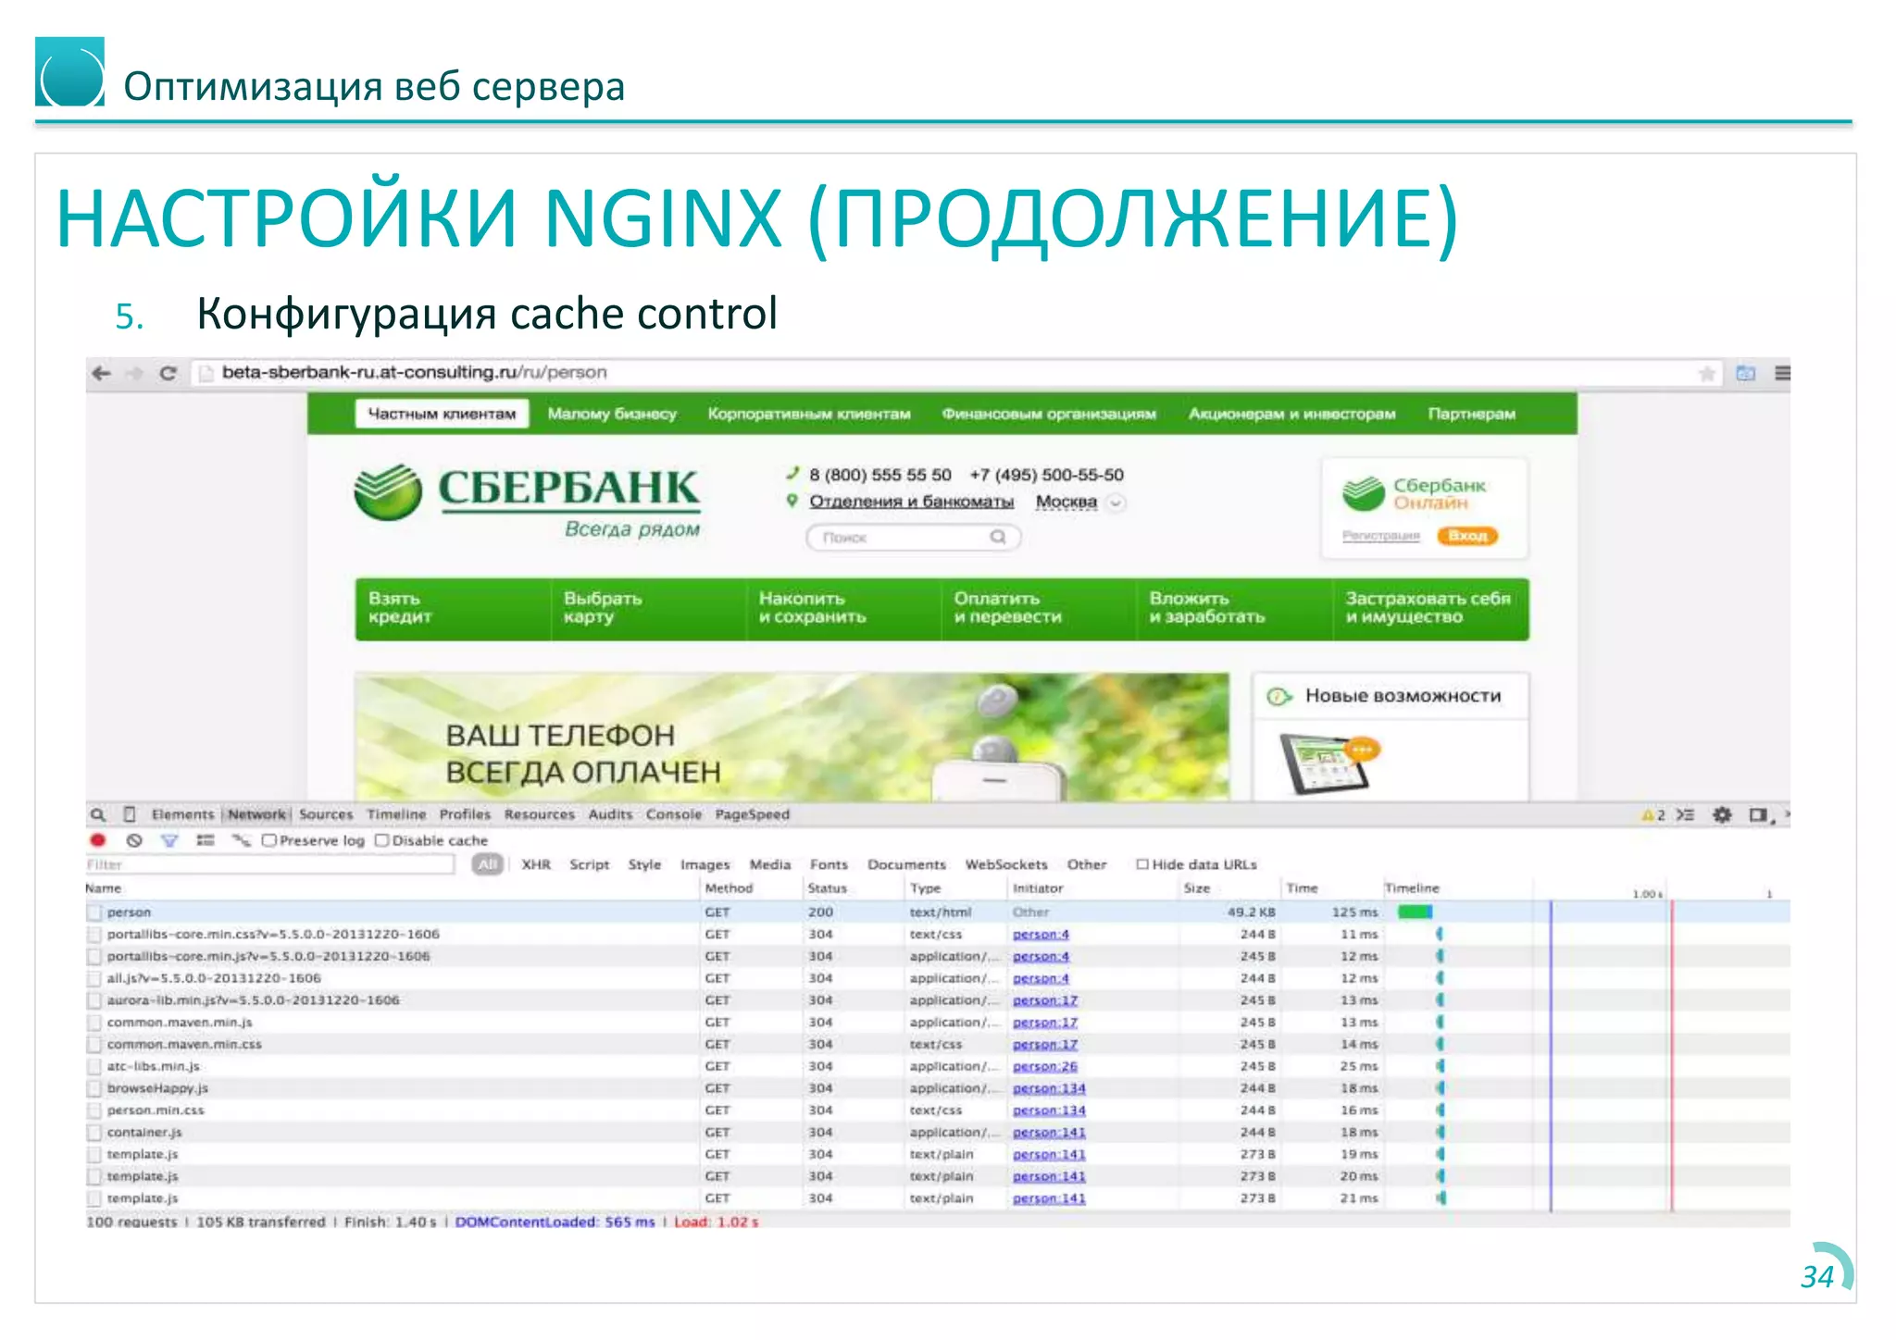Enable Disable cache checkbox

point(381,840)
